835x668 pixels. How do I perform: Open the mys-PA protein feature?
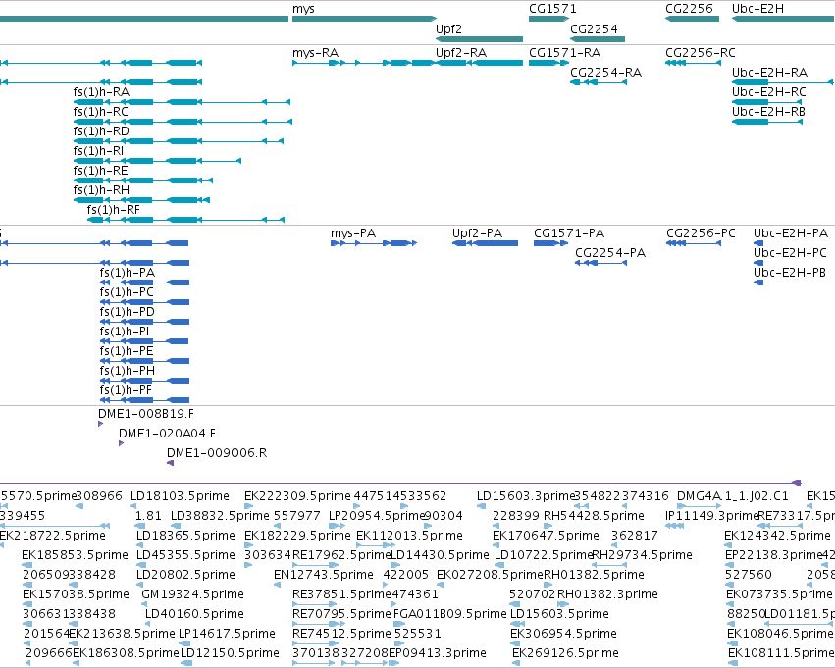(x=374, y=243)
